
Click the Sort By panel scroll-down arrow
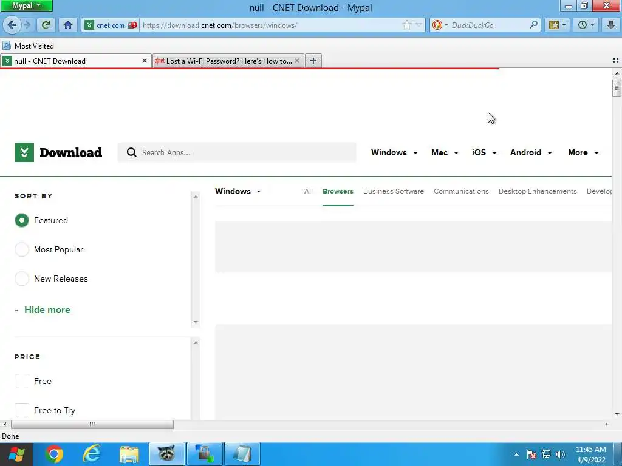tap(196, 322)
